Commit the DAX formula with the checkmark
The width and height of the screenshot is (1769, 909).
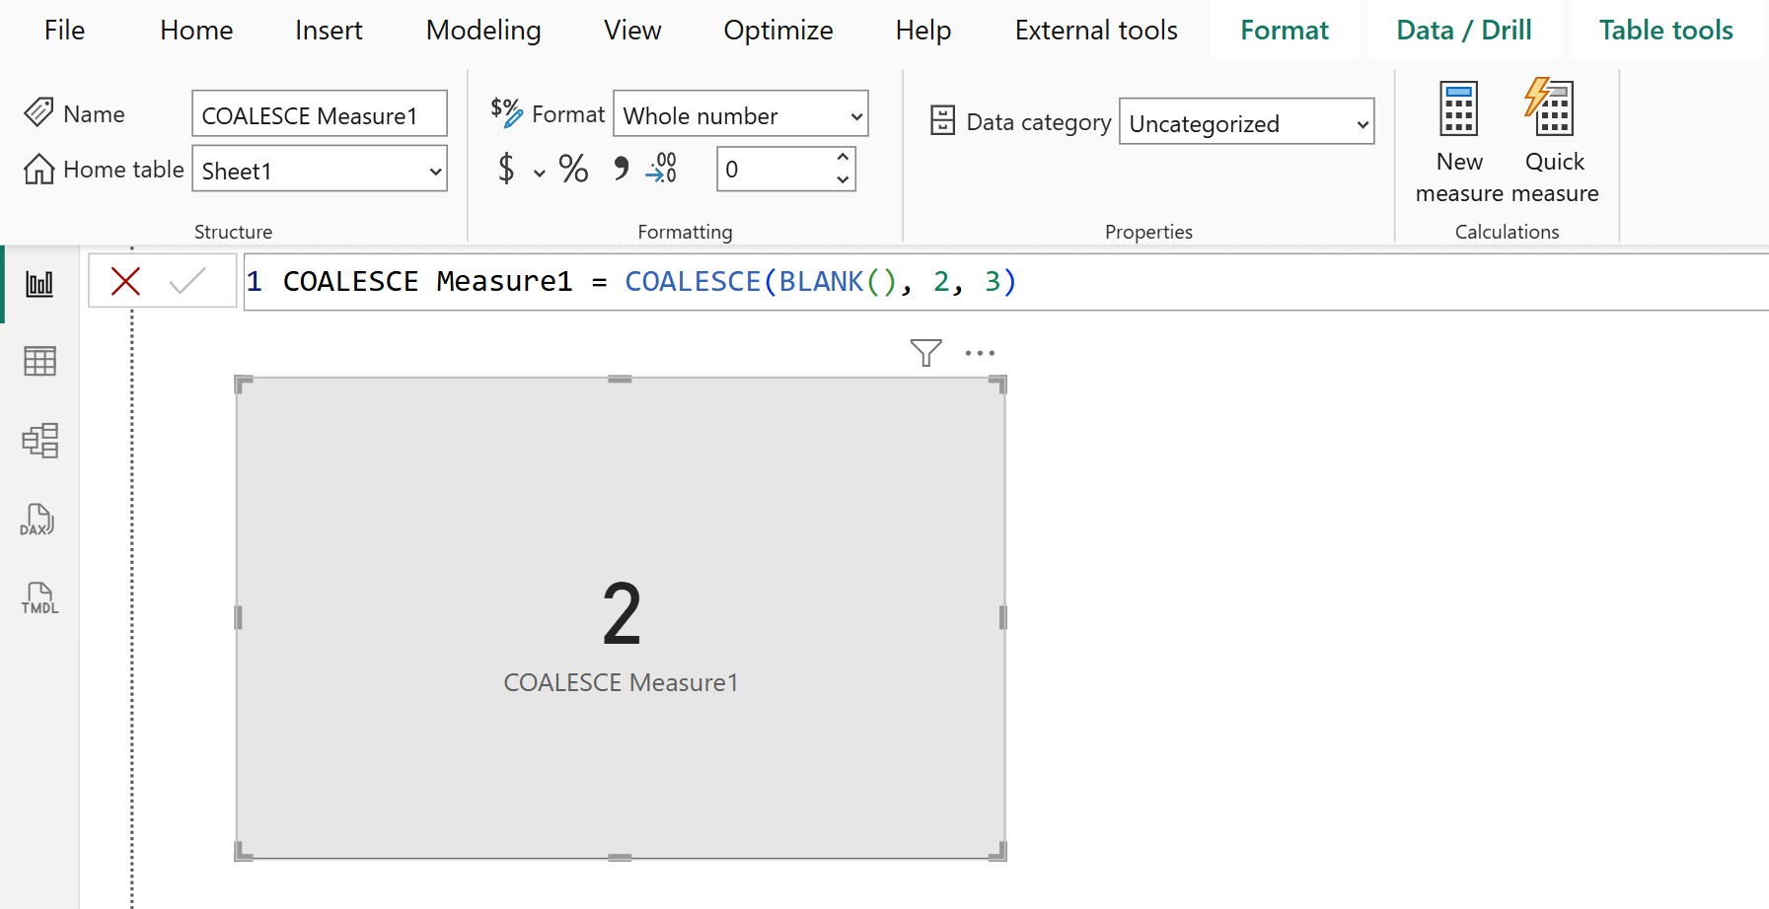[x=185, y=281]
